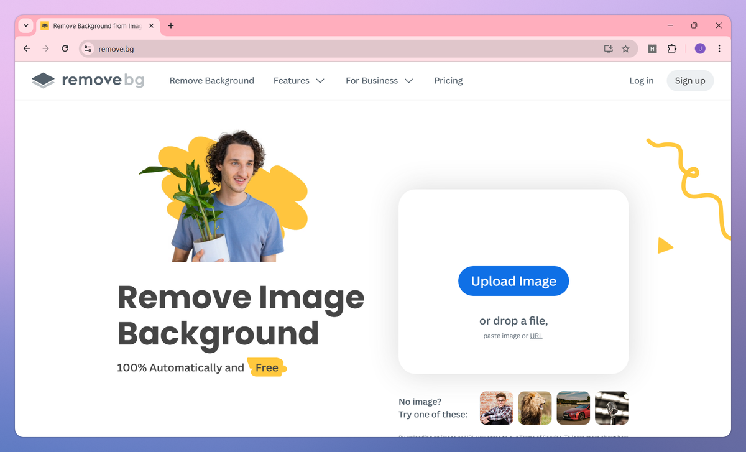This screenshot has height=452, width=746.
Task: Click the URL link under paste image
Action: coord(536,336)
